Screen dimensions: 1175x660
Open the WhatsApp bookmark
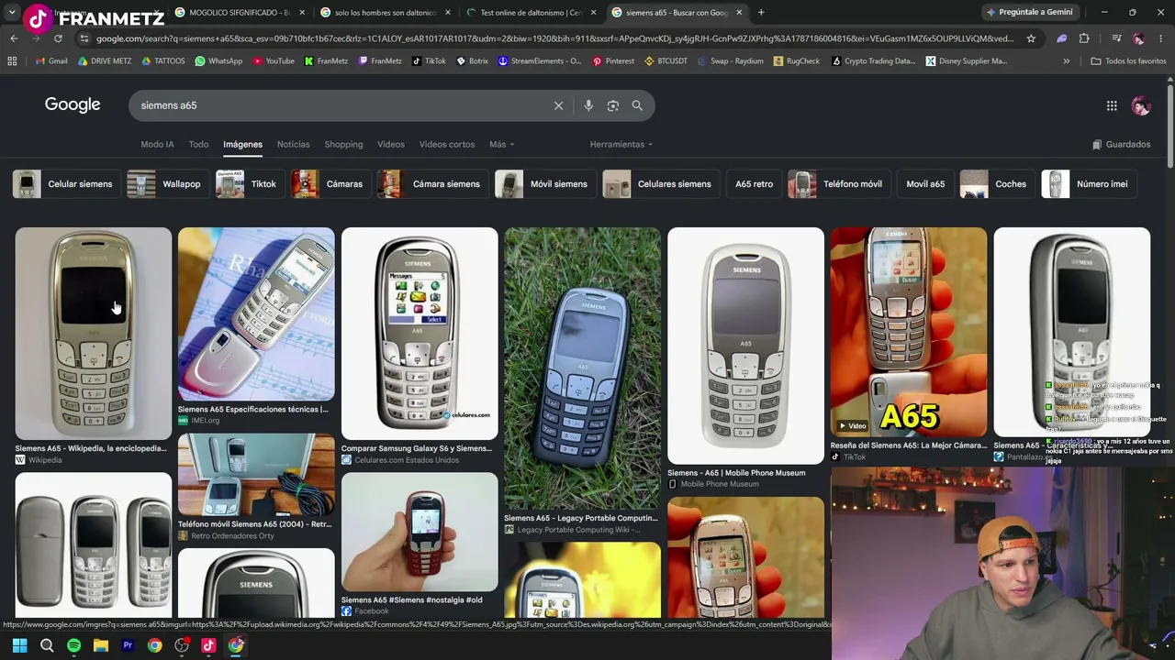[x=218, y=61]
